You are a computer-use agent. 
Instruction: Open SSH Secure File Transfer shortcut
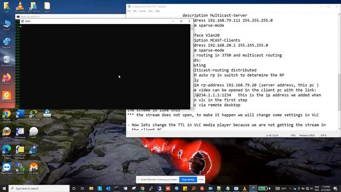coord(20,151)
